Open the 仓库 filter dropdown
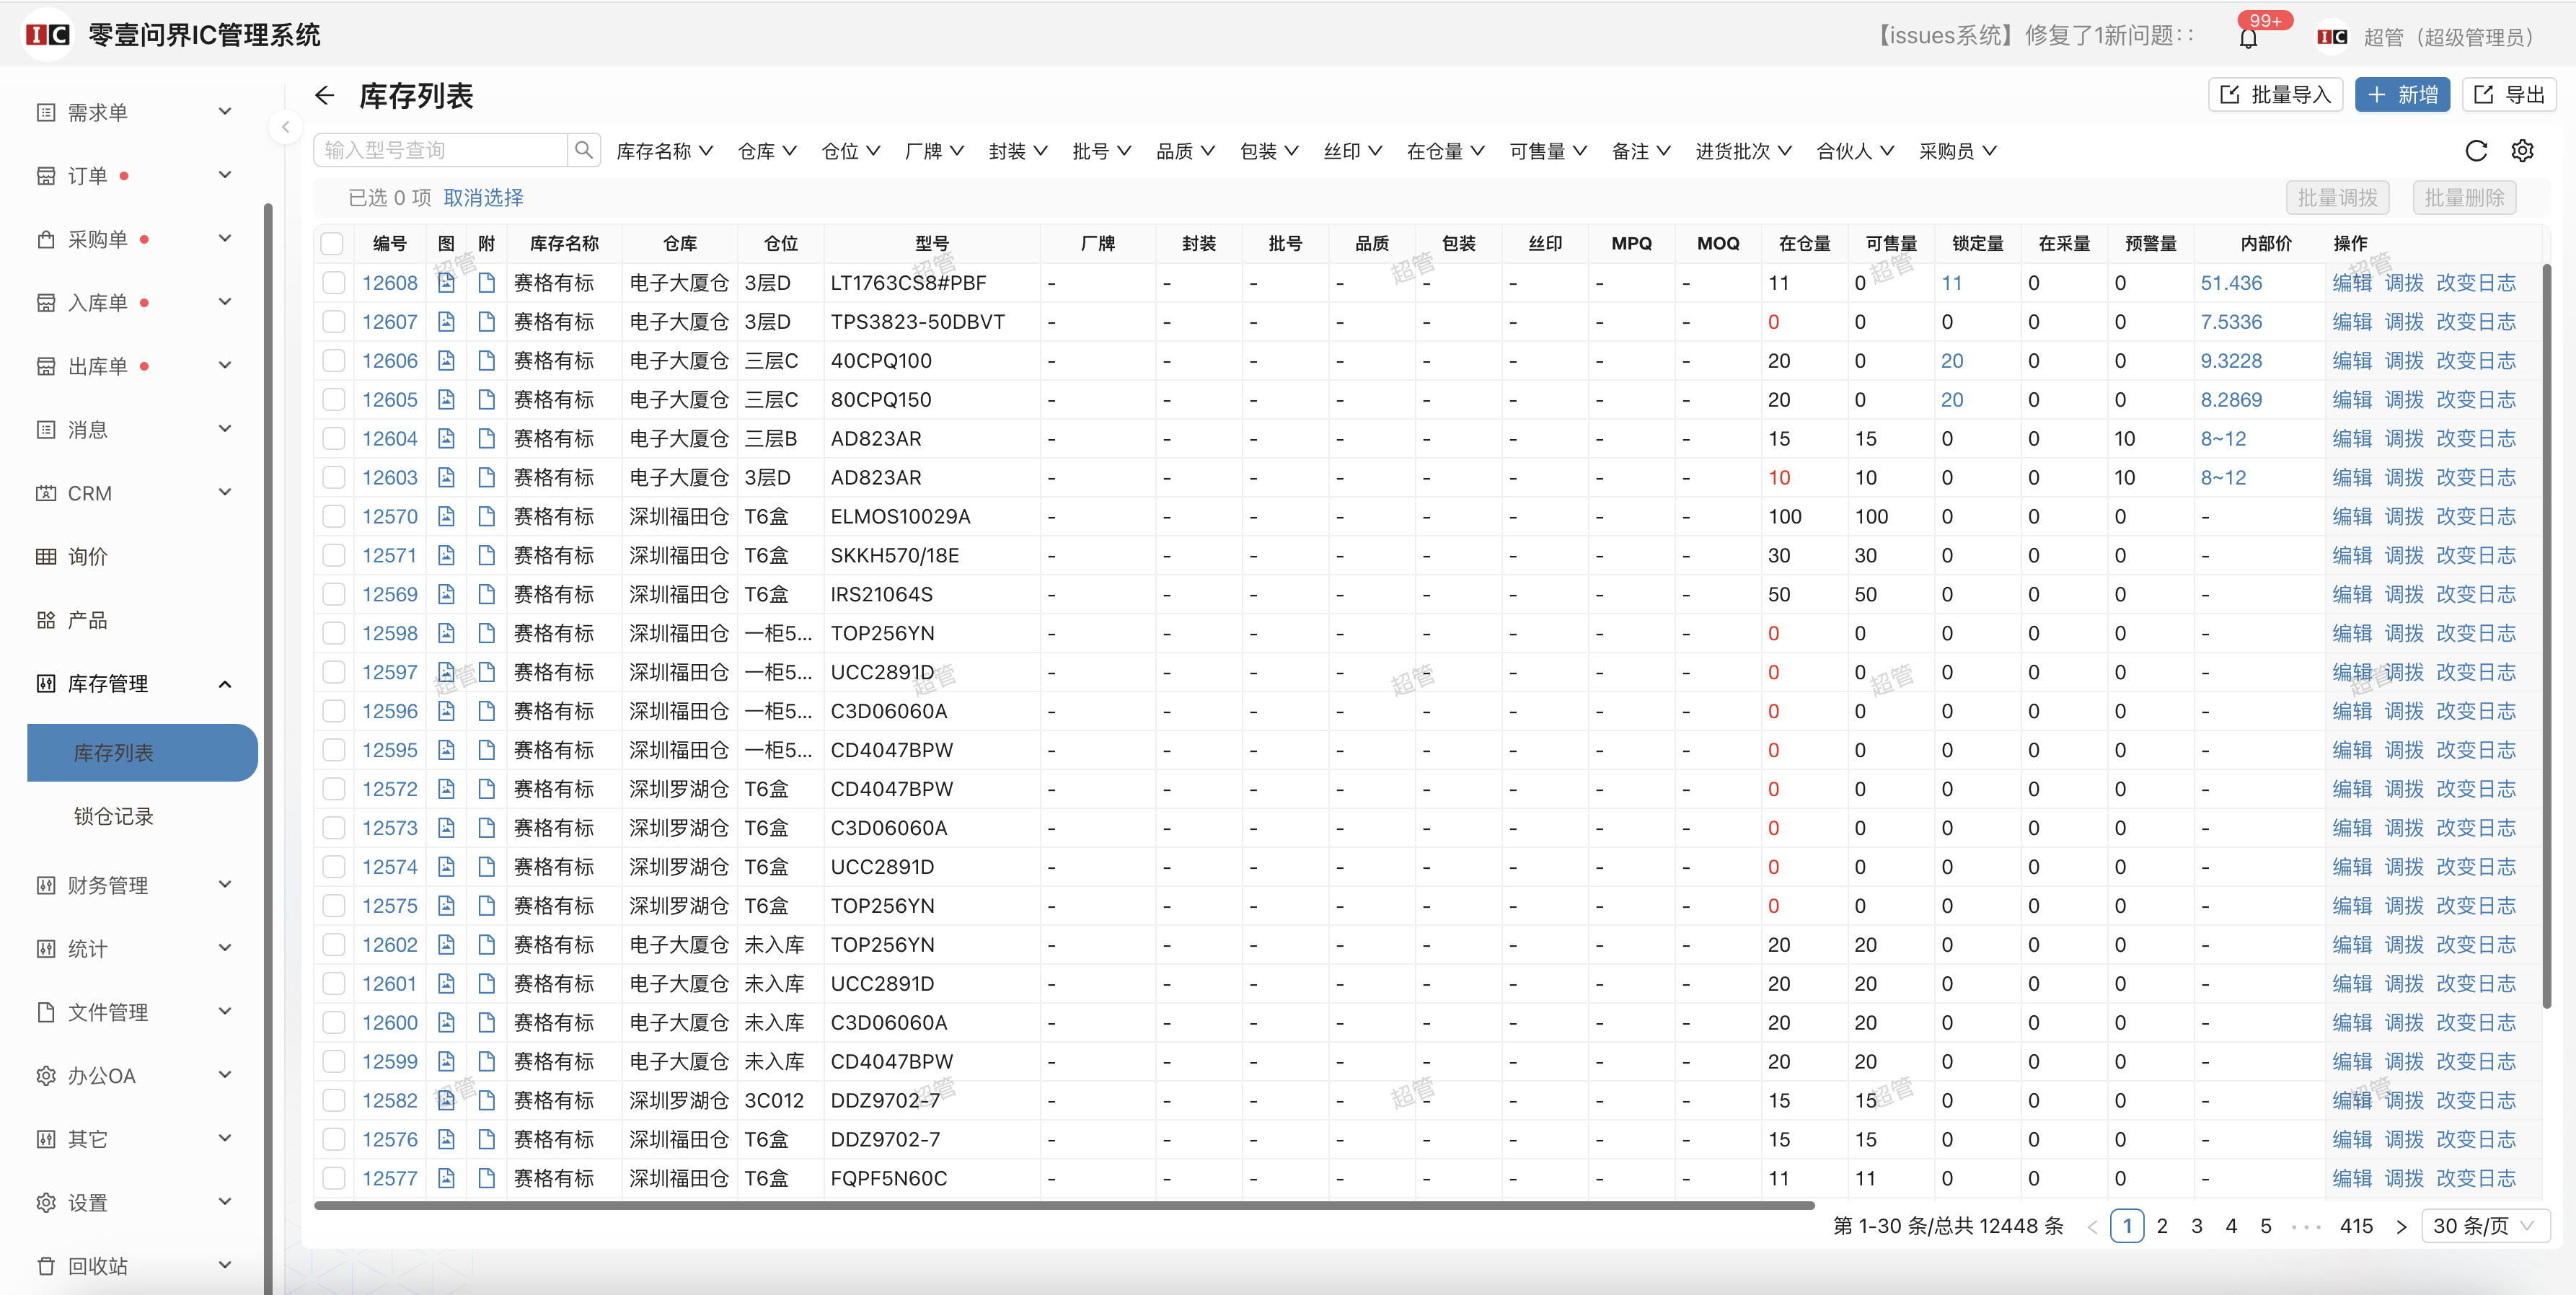2576x1295 pixels. (x=766, y=151)
